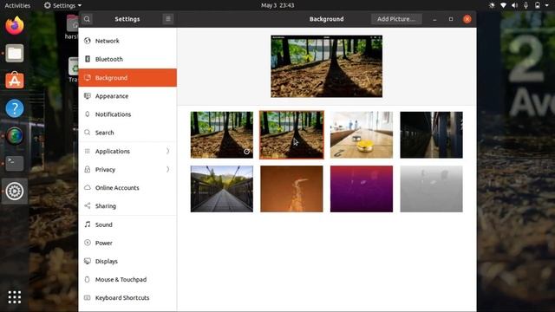555x312 pixels.
Task: Open the Displays settings panel
Action: 127,261
